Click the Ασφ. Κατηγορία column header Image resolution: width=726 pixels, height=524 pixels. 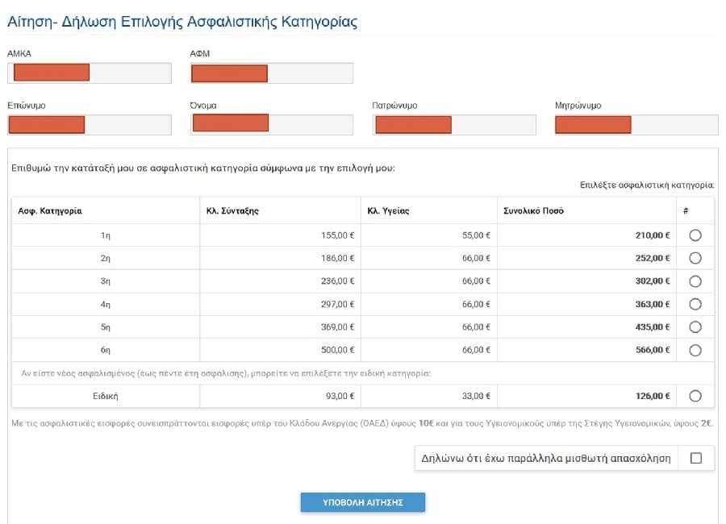coord(50,211)
